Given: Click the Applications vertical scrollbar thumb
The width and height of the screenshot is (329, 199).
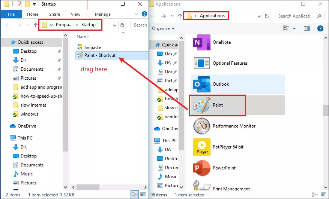Looking at the screenshot, I should click(x=326, y=110).
